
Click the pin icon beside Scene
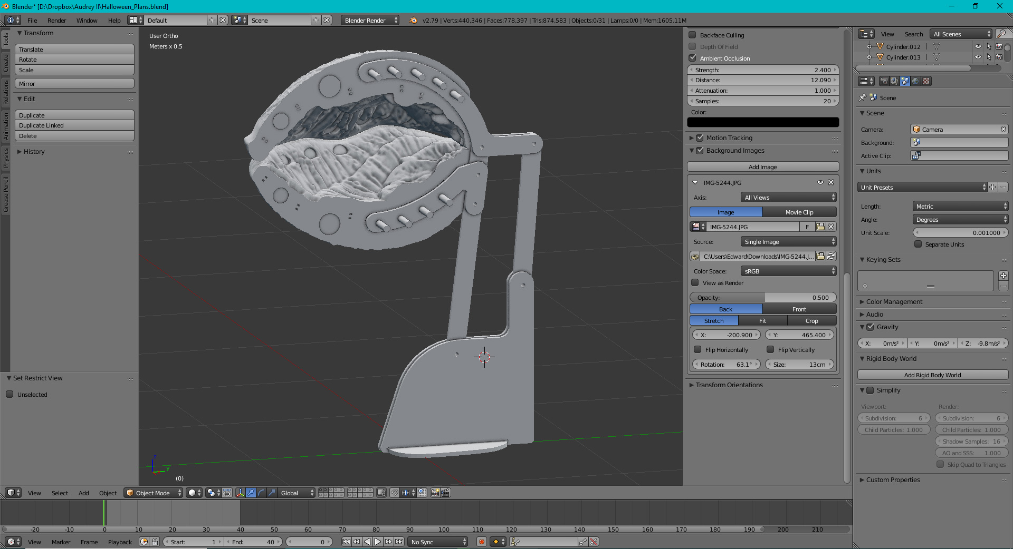pyautogui.click(x=862, y=98)
